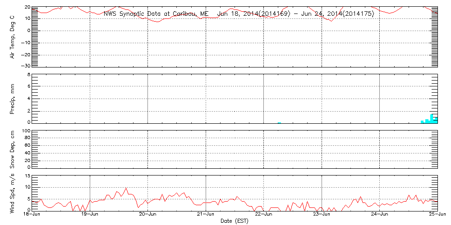This screenshot has width=451, height=225.
Task: Select the 22-Jun date tick label
Action: tap(264, 215)
